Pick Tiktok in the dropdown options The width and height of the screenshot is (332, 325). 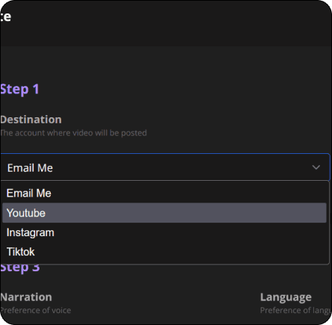point(164,252)
